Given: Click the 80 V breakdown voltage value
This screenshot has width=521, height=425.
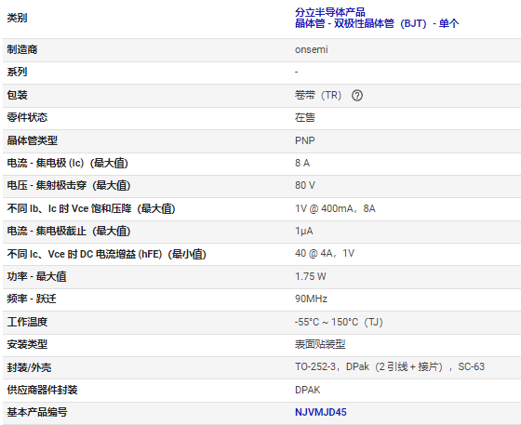Looking at the screenshot, I should tap(305, 185).
